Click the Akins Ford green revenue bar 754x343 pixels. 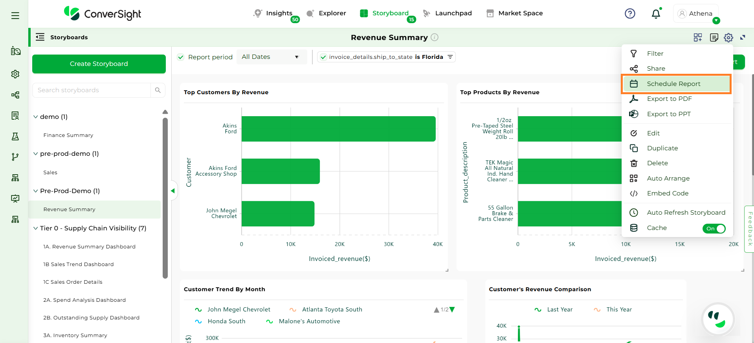pos(338,129)
